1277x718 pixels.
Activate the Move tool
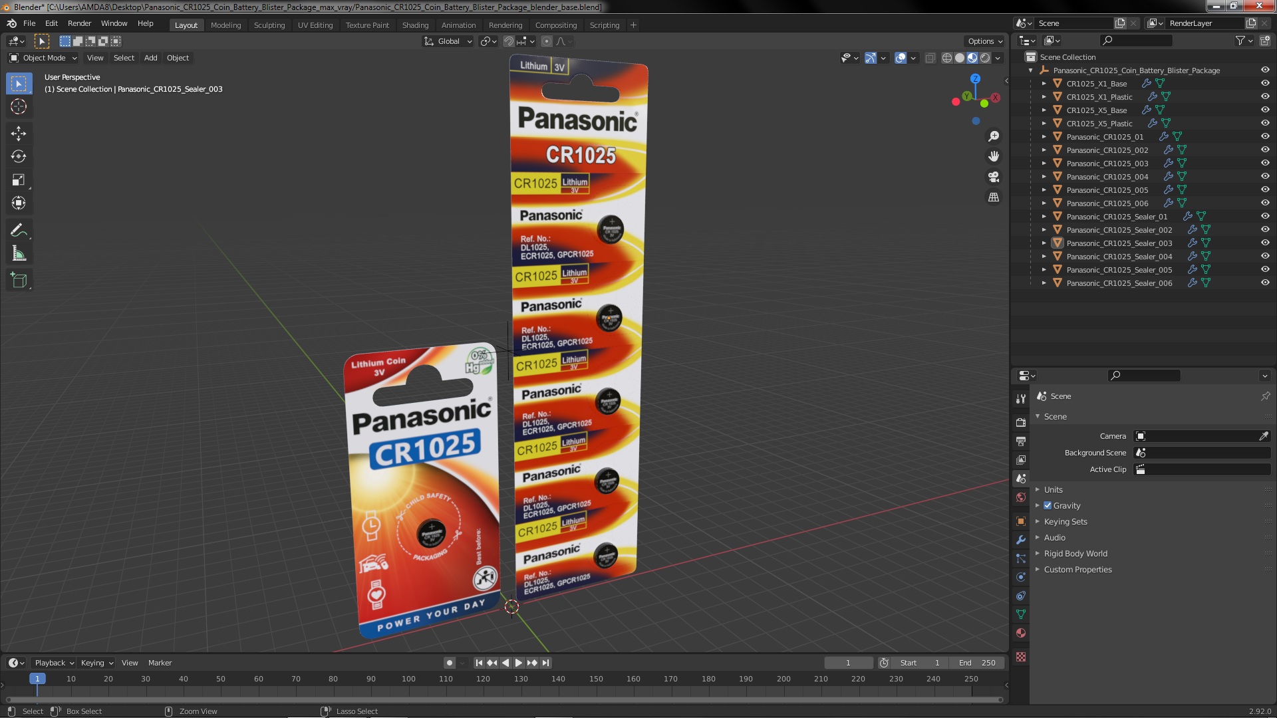click(19, 134)
